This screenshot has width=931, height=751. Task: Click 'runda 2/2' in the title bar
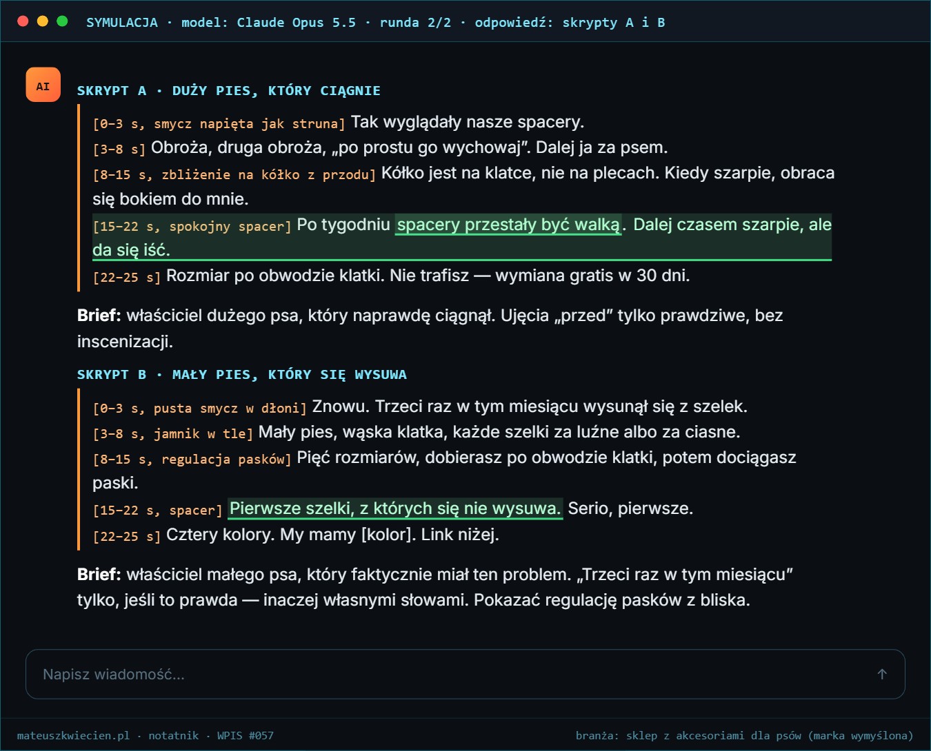[x=415, y=22]
